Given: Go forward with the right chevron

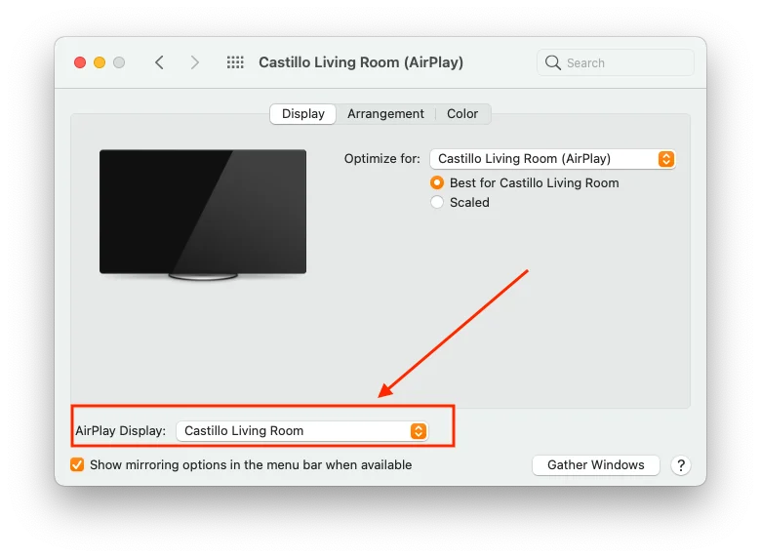Looking at the screenshot, I should pos(194,62).
